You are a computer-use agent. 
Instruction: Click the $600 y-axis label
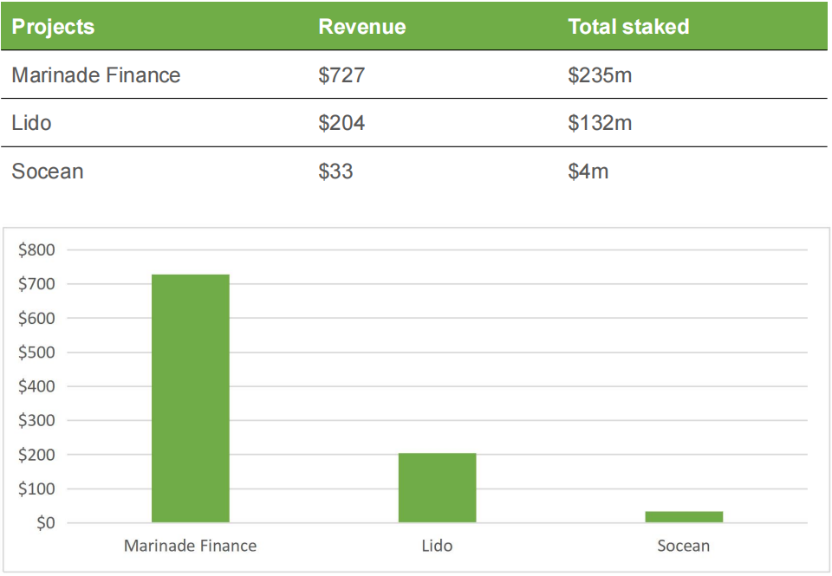[x=36, y=318]
